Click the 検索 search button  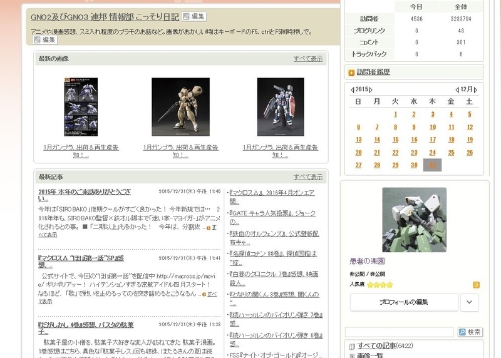[x=470, y=332]
